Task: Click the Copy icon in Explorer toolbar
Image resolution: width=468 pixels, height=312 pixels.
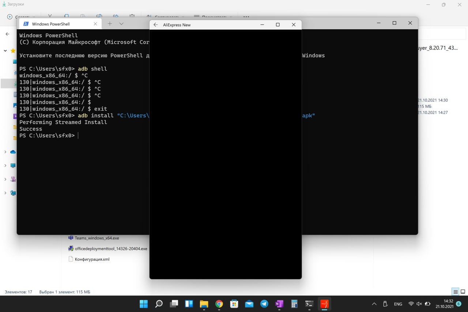Action: pos(66,16)
